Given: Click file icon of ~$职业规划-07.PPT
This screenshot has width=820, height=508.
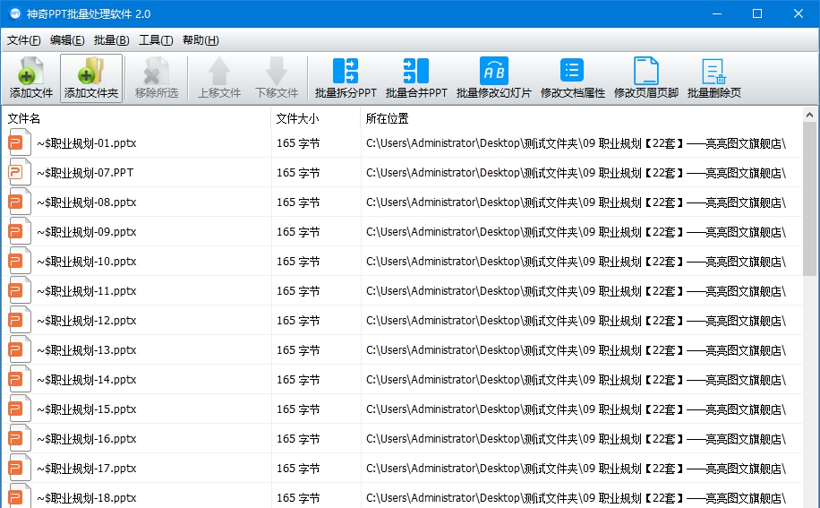Looking at the screenshot, I should click(x=19, y=172).
